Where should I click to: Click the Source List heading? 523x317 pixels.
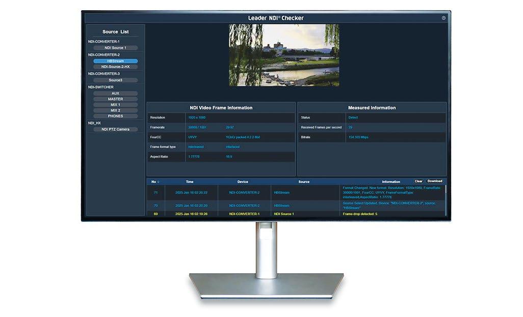coord(115,32)
